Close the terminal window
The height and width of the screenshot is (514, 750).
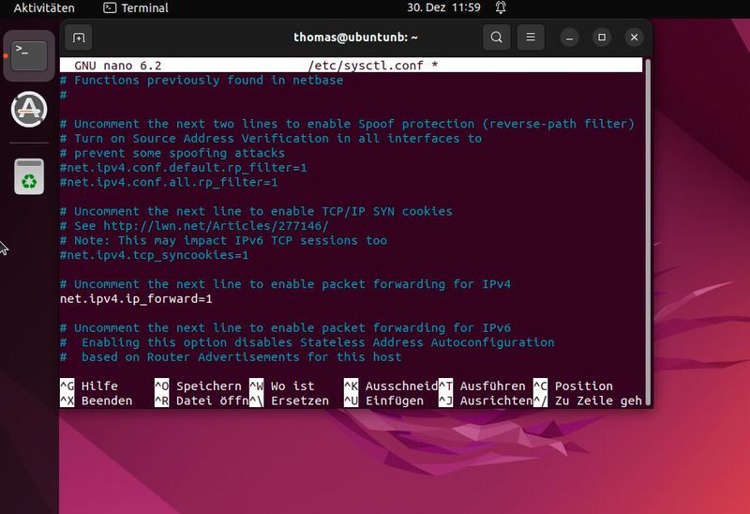click(635, 38)
